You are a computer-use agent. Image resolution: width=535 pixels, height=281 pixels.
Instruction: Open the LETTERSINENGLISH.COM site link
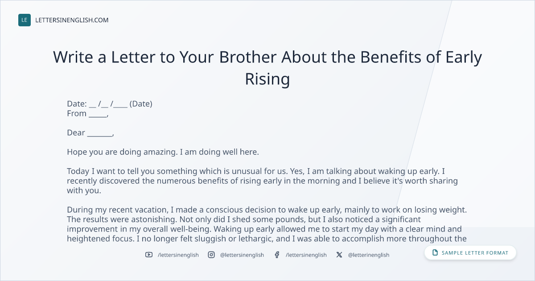coord(72,20)
